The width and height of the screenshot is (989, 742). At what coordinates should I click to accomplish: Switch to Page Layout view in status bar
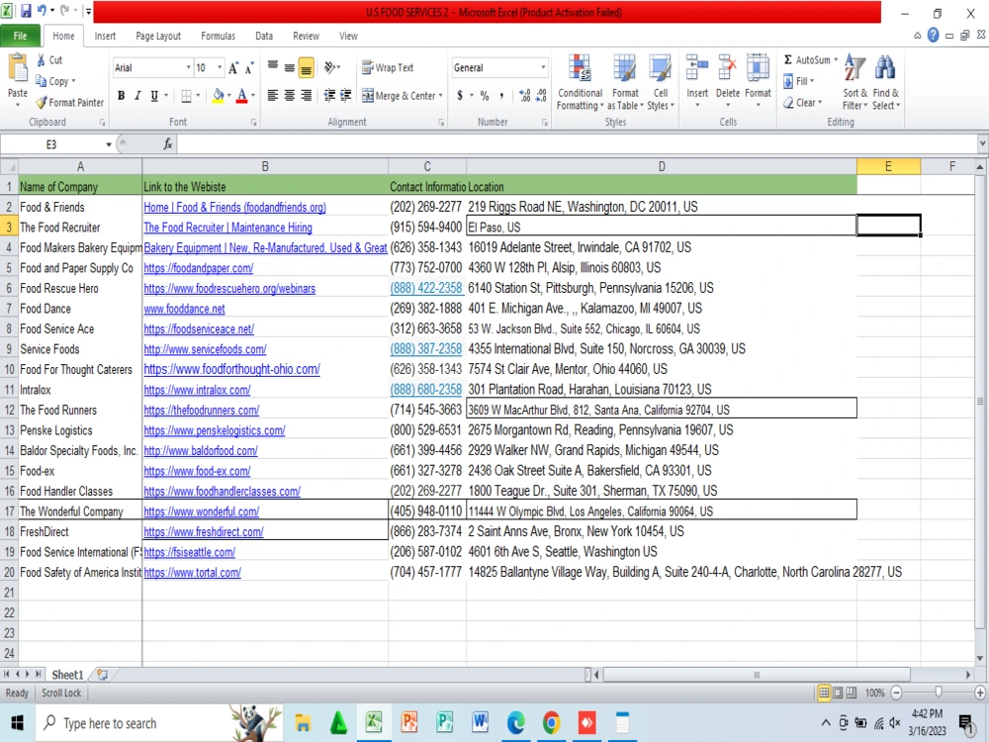(x=838, y=693)
